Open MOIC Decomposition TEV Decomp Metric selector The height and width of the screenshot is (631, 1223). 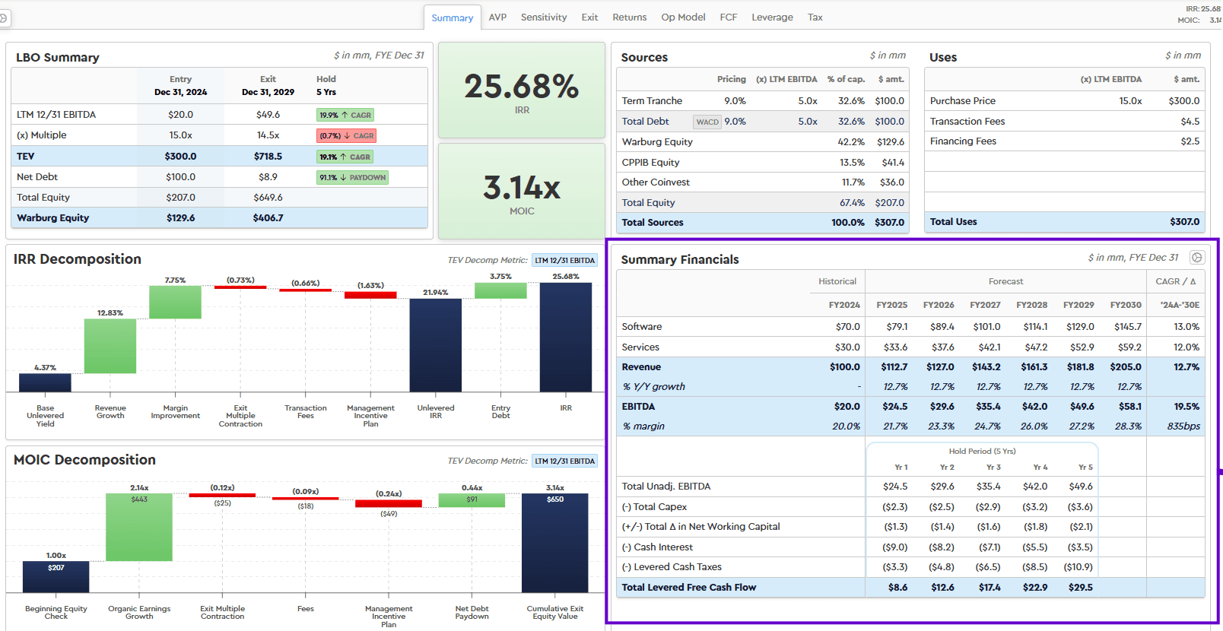pyautogui.click(x=564, y=461)
